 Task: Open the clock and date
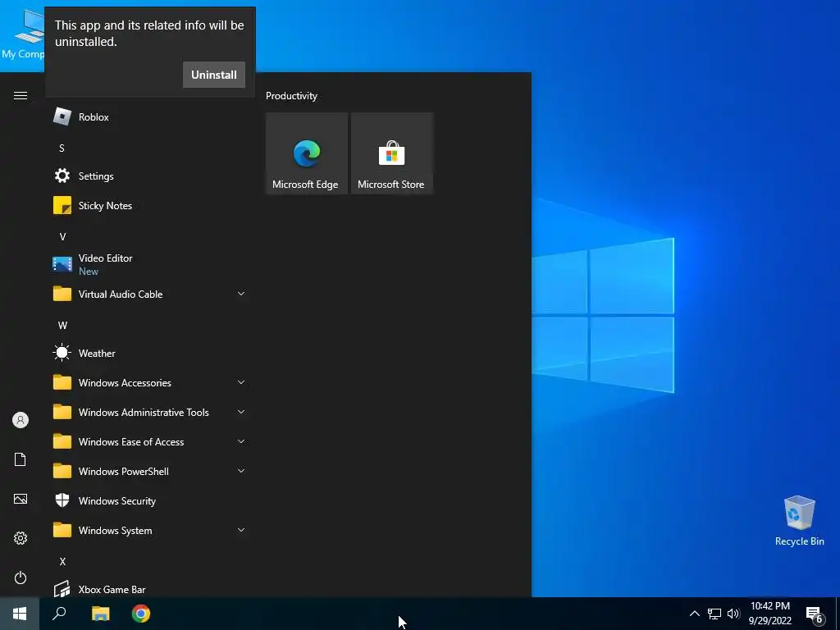(769, 614)
